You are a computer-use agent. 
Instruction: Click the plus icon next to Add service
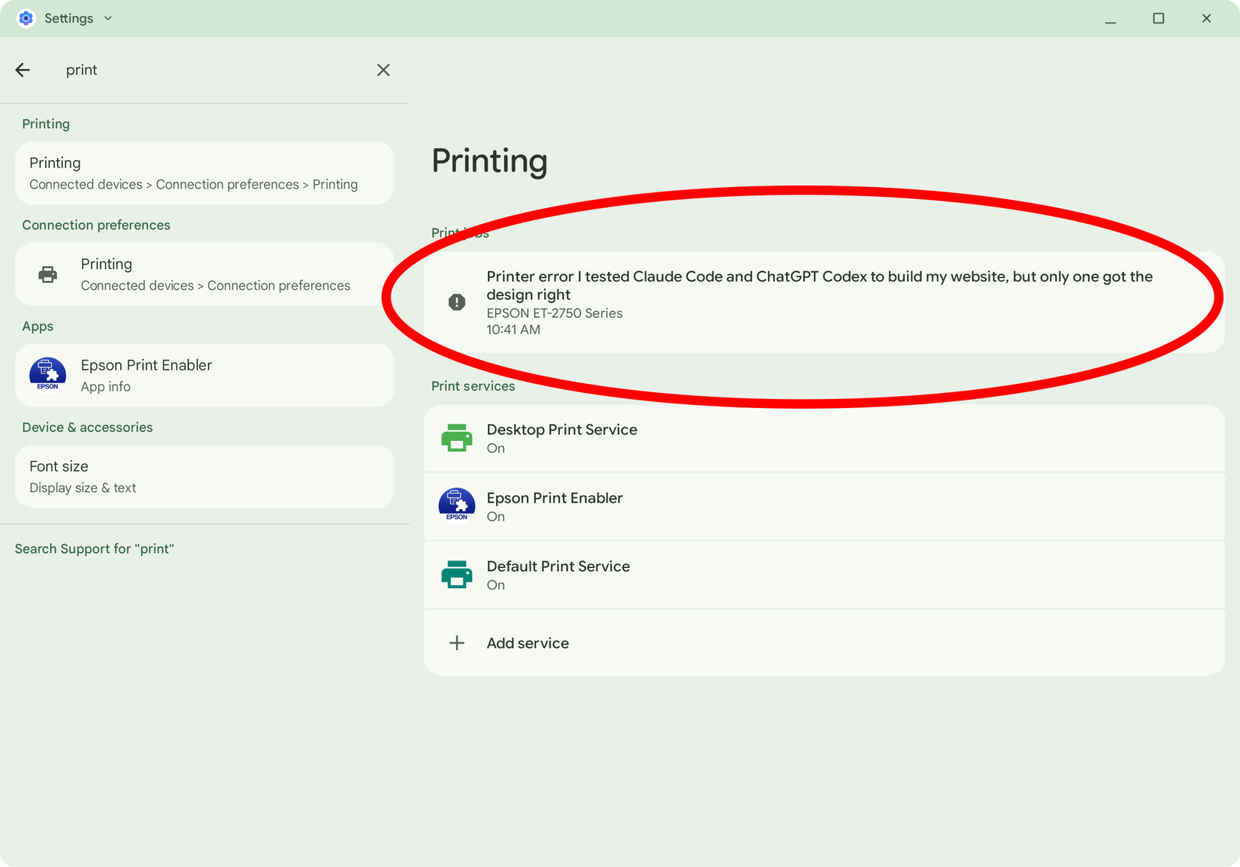click(x=457, y=643)
